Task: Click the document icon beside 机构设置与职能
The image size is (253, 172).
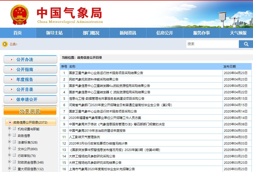Action: pos(14,128)
